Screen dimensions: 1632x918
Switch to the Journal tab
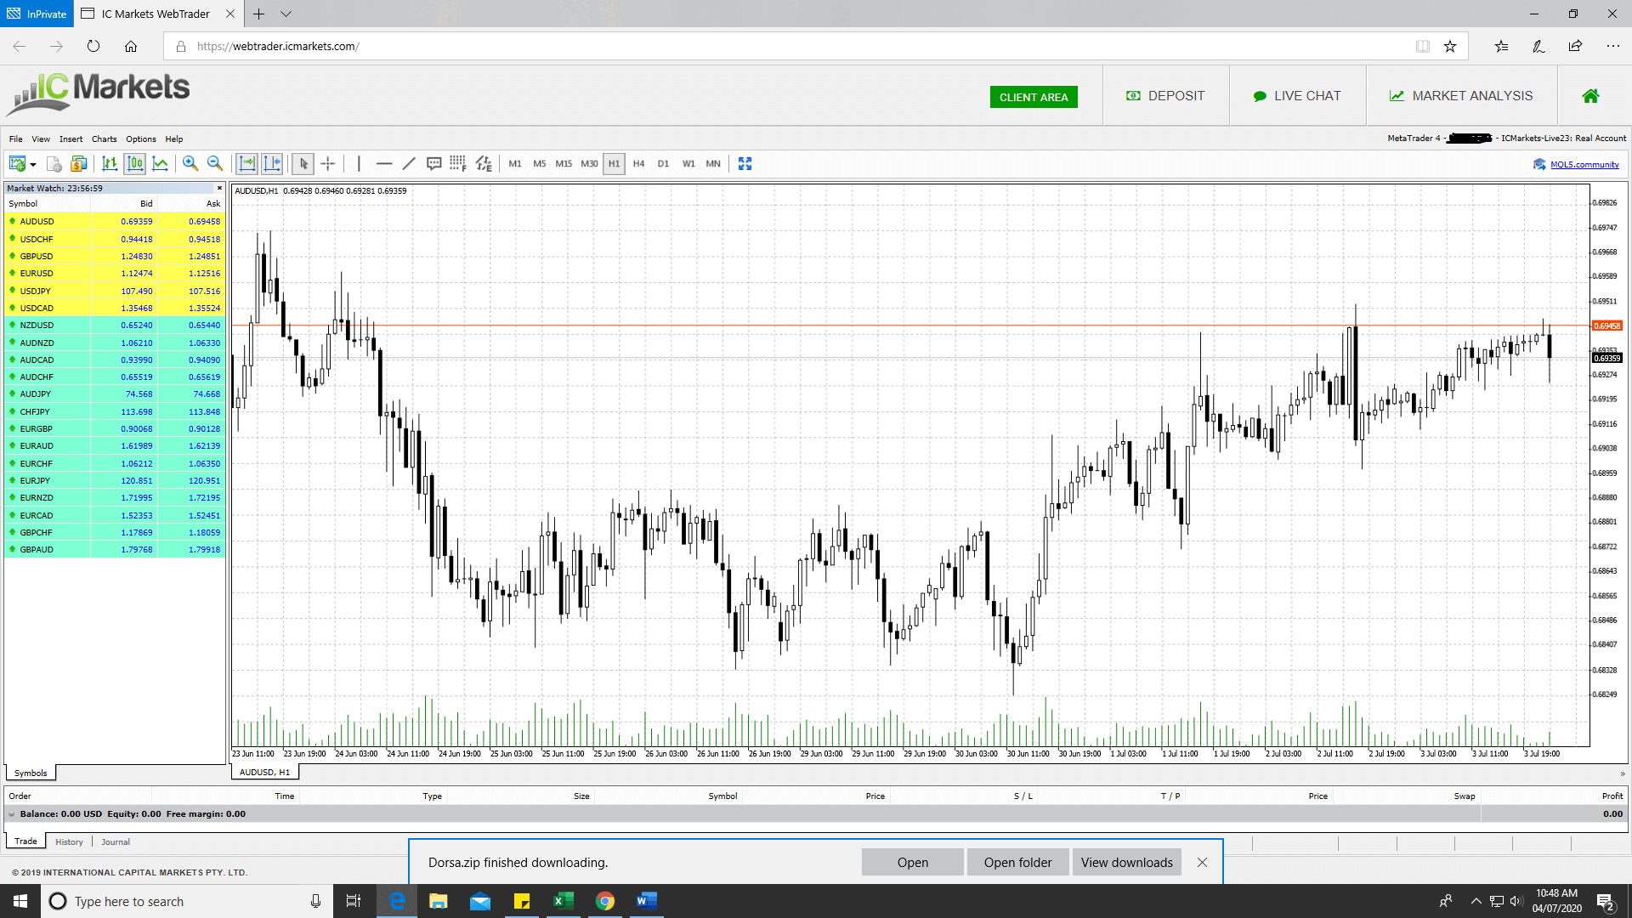(x=116, y=841)
